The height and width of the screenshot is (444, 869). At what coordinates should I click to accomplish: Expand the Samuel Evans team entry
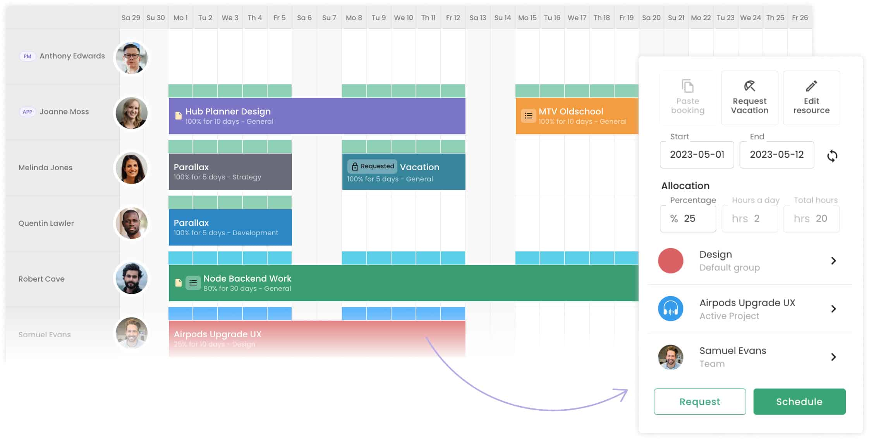click(x=833, y=357)
